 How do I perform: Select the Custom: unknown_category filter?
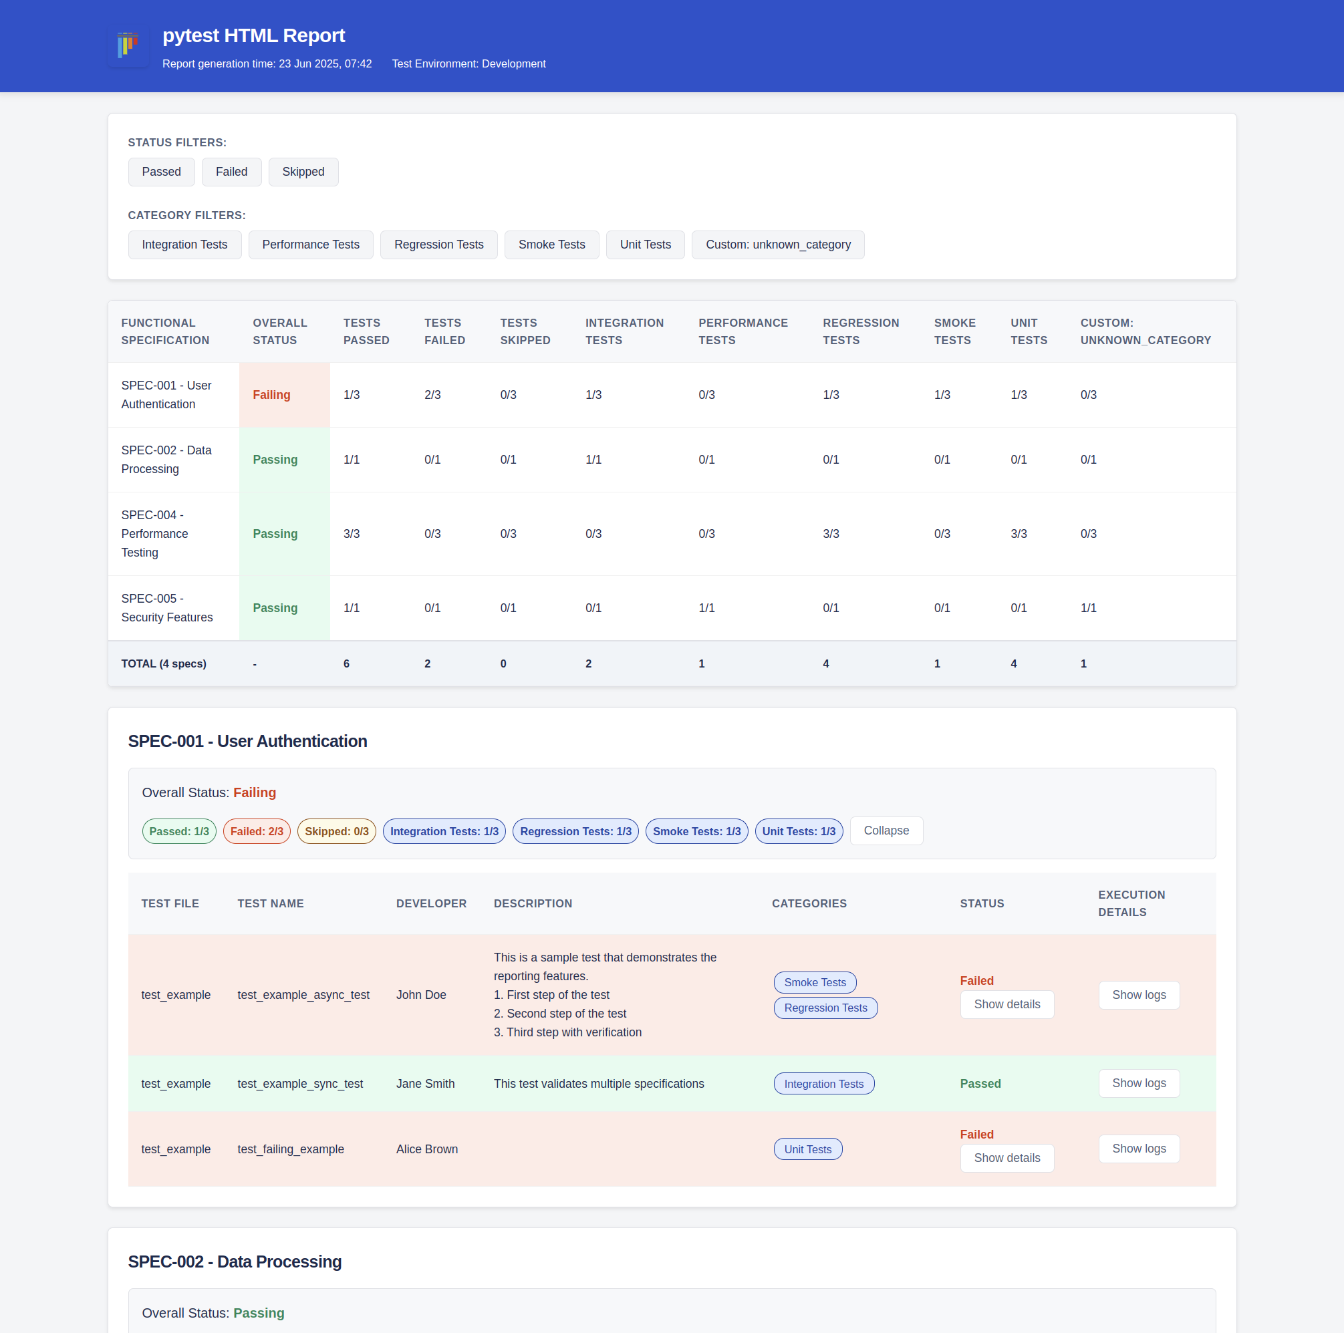778,245
